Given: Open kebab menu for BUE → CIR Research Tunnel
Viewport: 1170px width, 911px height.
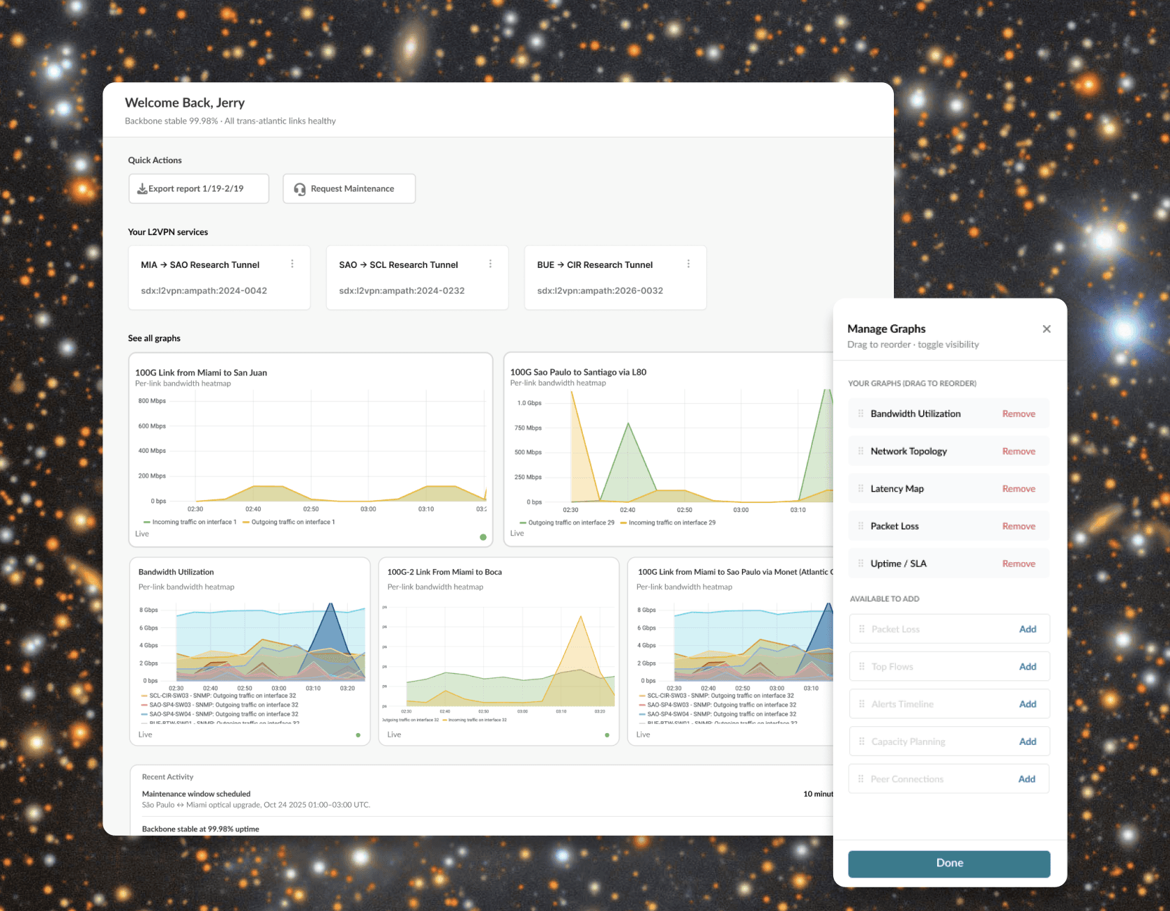Looking at the screenshot, I should click(688, 264).
